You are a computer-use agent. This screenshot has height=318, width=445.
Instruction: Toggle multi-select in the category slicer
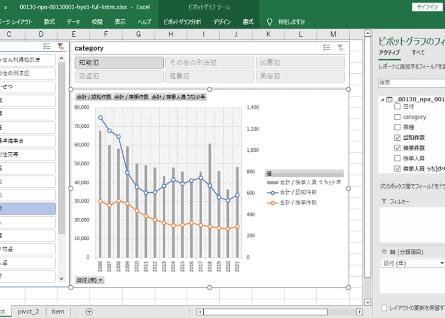(x=327, y=48)
